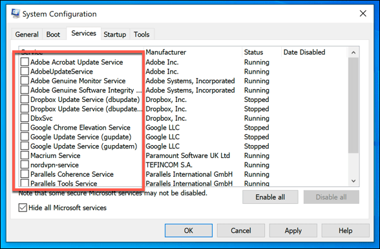This screenshot has height=249, width=380.
Task: Select the TEFINCOM S.A. manufacturer cell
Action: tap(169, 164)
